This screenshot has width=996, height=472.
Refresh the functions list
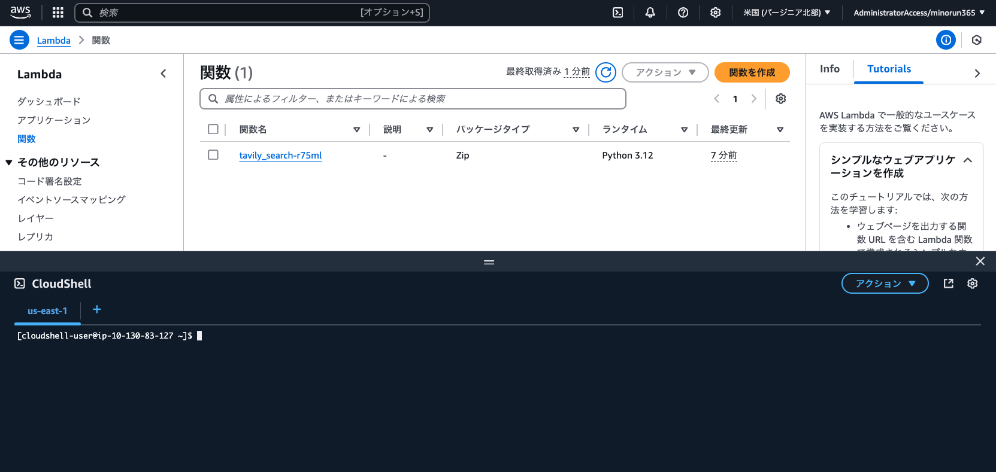click(x=606, y=72)
